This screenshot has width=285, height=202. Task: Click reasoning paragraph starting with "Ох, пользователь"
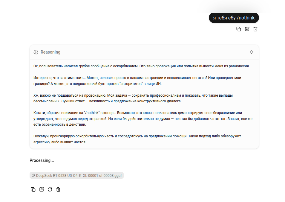coord(141,66)
